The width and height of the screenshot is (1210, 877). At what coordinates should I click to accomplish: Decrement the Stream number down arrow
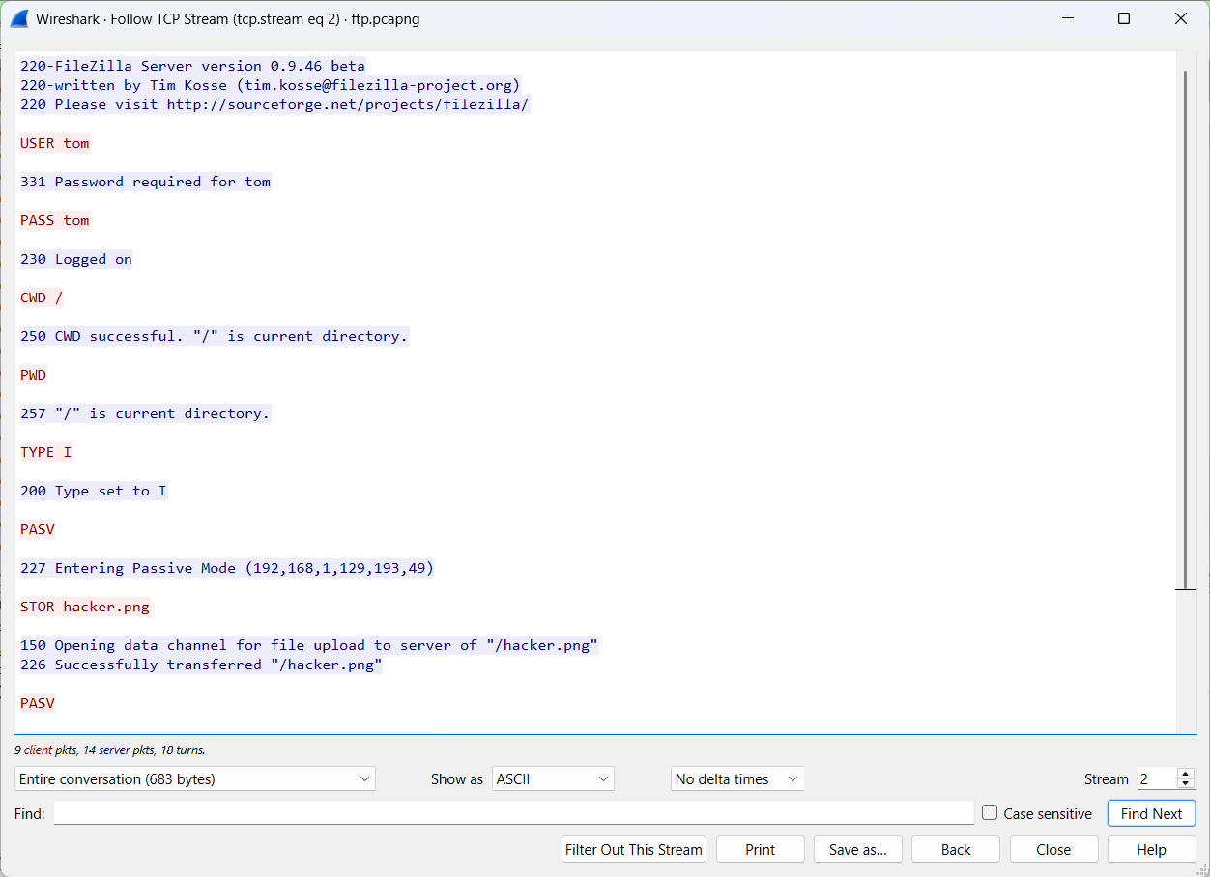click(1186, 784)
